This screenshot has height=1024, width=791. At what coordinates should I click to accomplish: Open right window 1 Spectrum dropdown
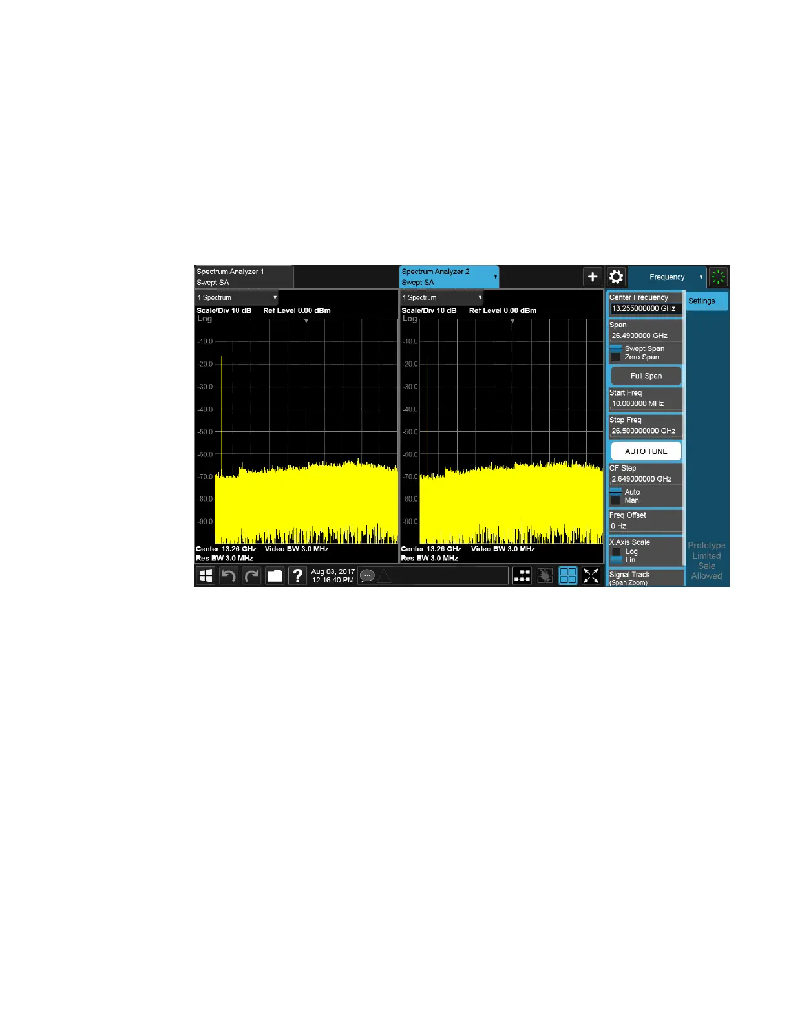point(442,297)
